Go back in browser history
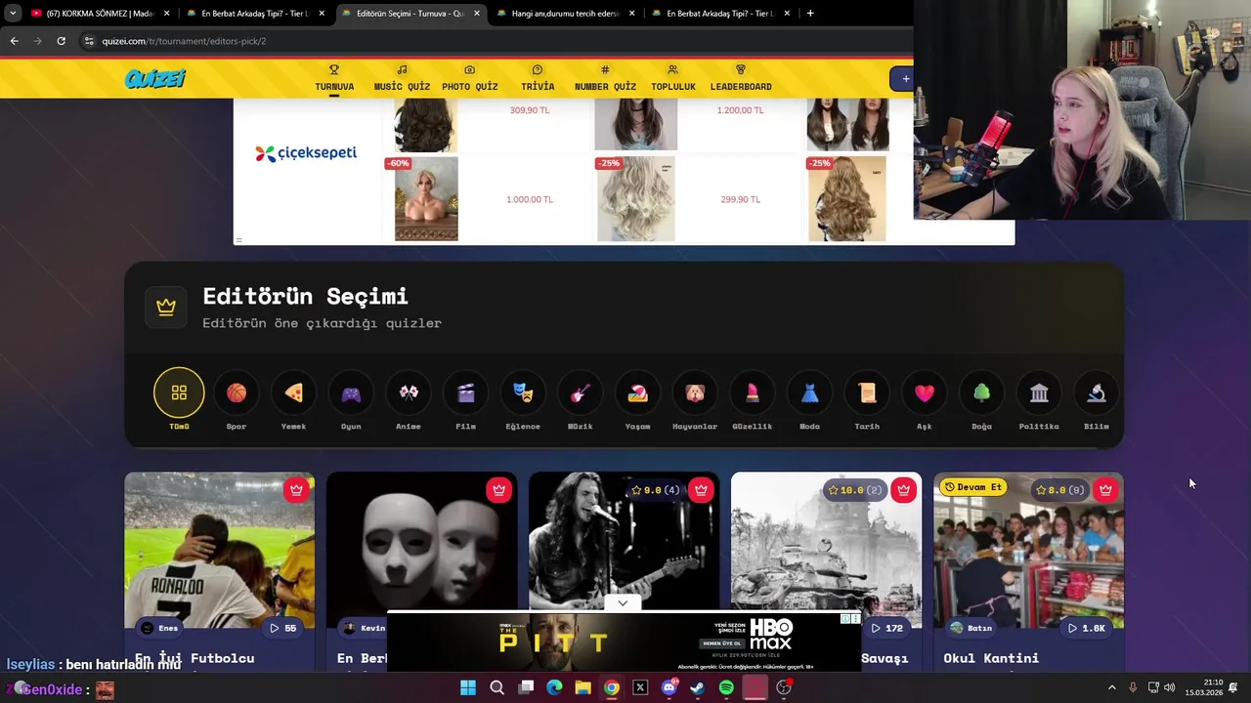Screen dimensions: 1251x703 click(x=14, y=41)
